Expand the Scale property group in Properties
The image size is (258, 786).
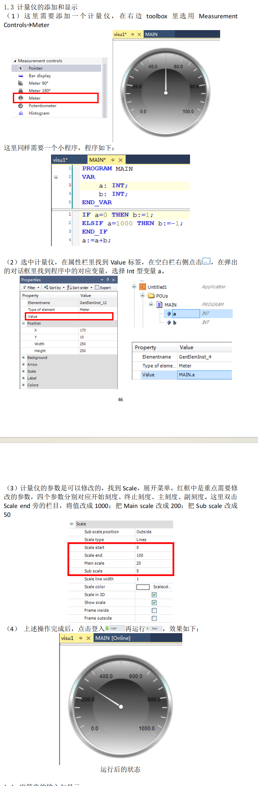pyautogui.click(x=23, y=371)
